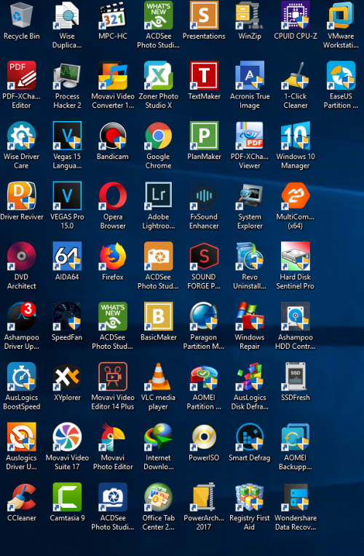The image size is (364, 556).
Task: Click the MPC-HC media player icon
Action: (x=113, y=15)
